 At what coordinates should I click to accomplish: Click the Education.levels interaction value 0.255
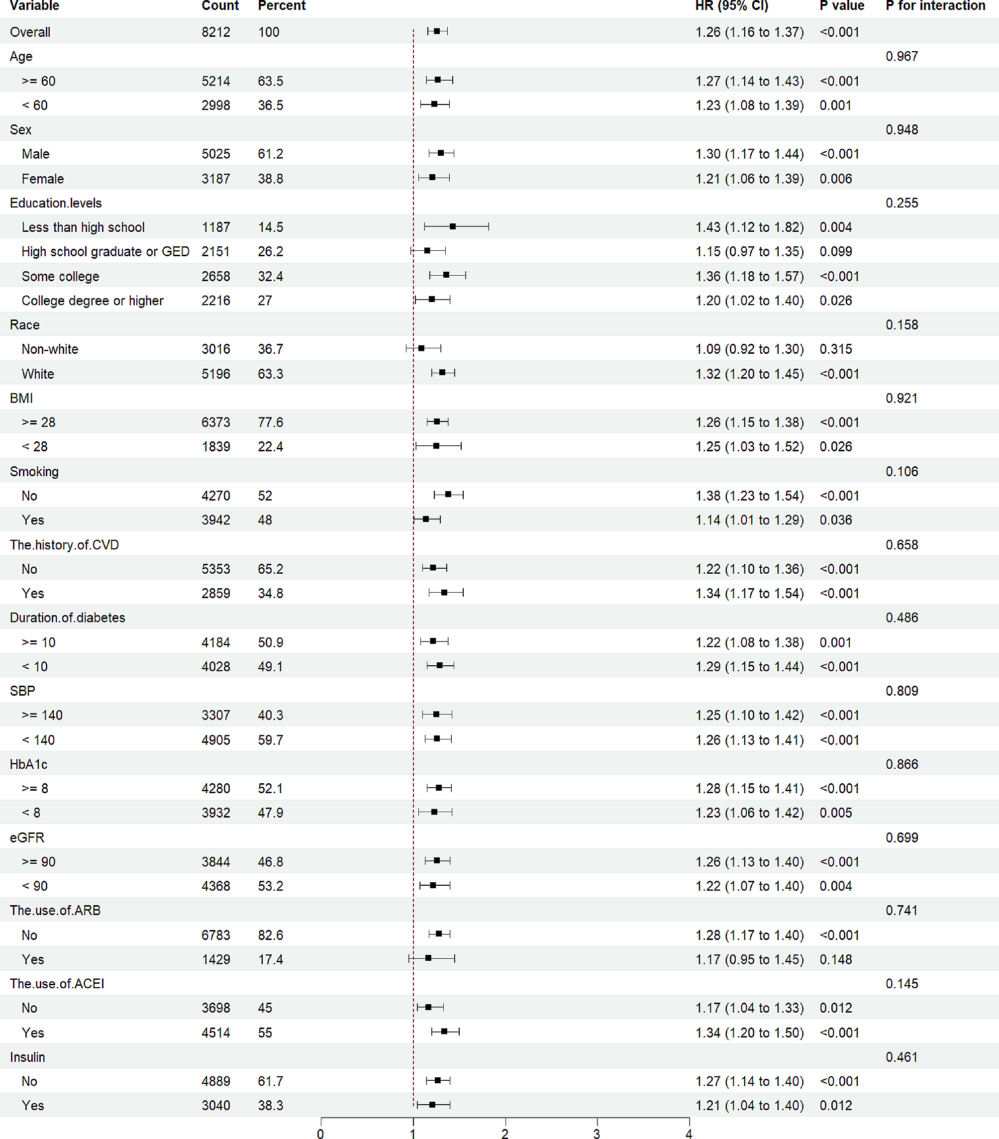901,203
